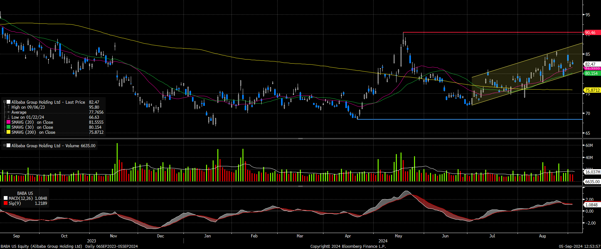Expand the Alibaba Volume legend tree
Screen dimensions: 601x249
pos(4,146)
